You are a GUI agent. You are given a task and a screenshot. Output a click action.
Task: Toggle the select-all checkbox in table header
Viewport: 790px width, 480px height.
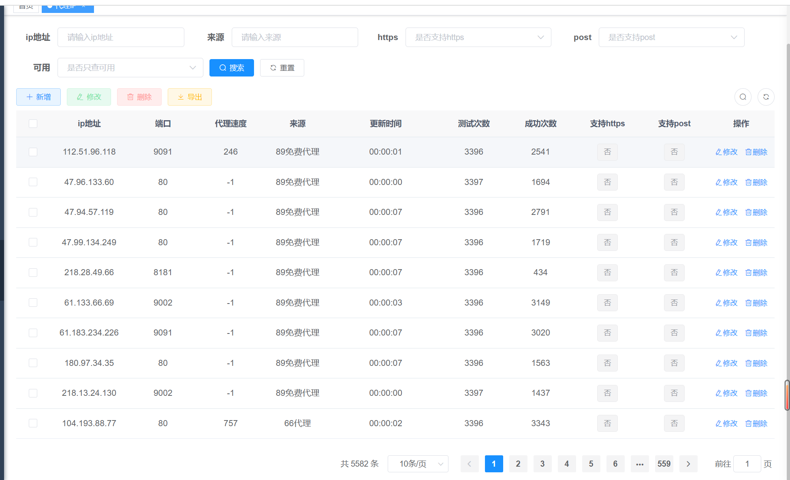coord(33,123)
